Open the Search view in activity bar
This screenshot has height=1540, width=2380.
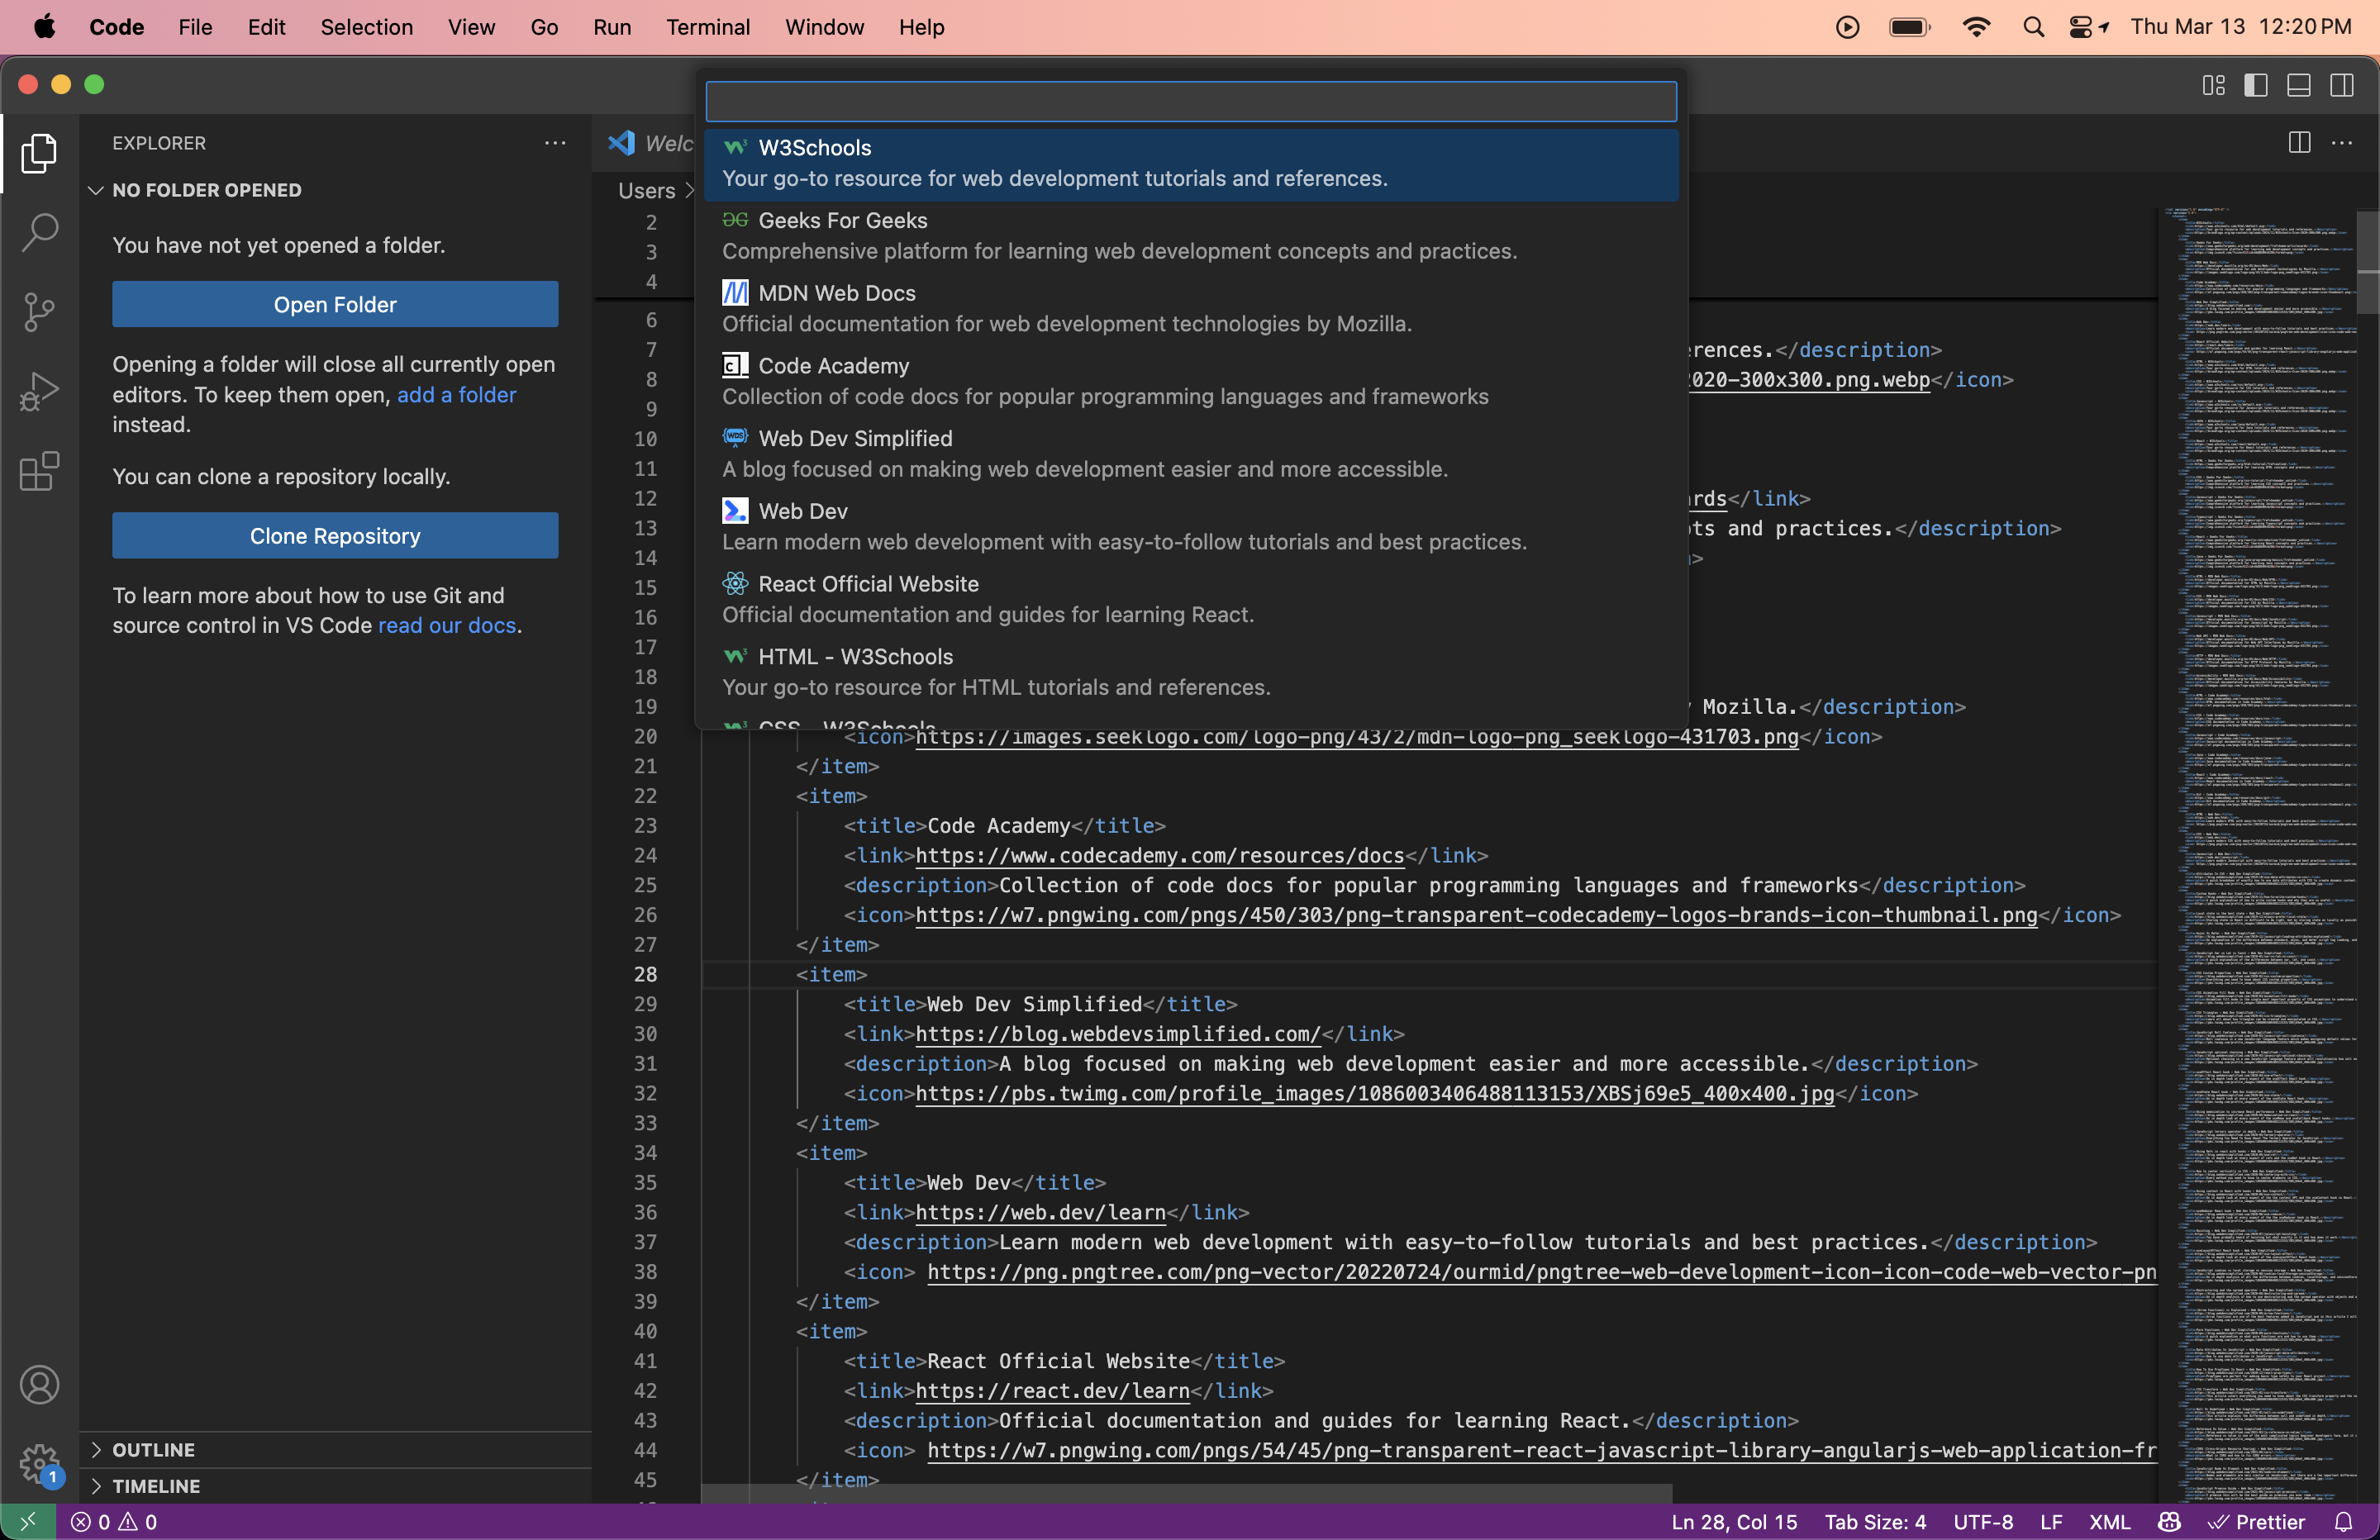point(40,232)
